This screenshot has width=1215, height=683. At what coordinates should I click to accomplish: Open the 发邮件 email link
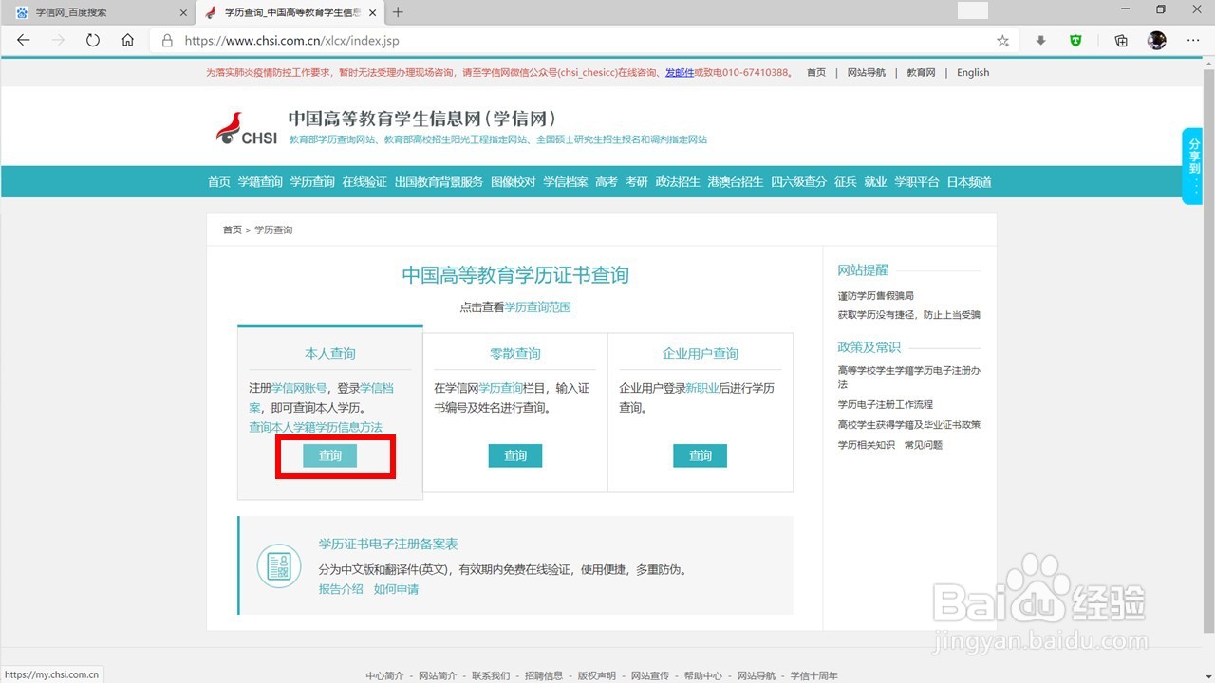pyautogui.click(x=680, y=72)
